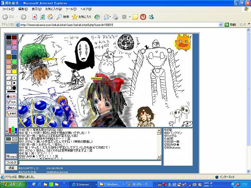Open the Messenger people icon

pyautogui.click(x=151, y=17)
